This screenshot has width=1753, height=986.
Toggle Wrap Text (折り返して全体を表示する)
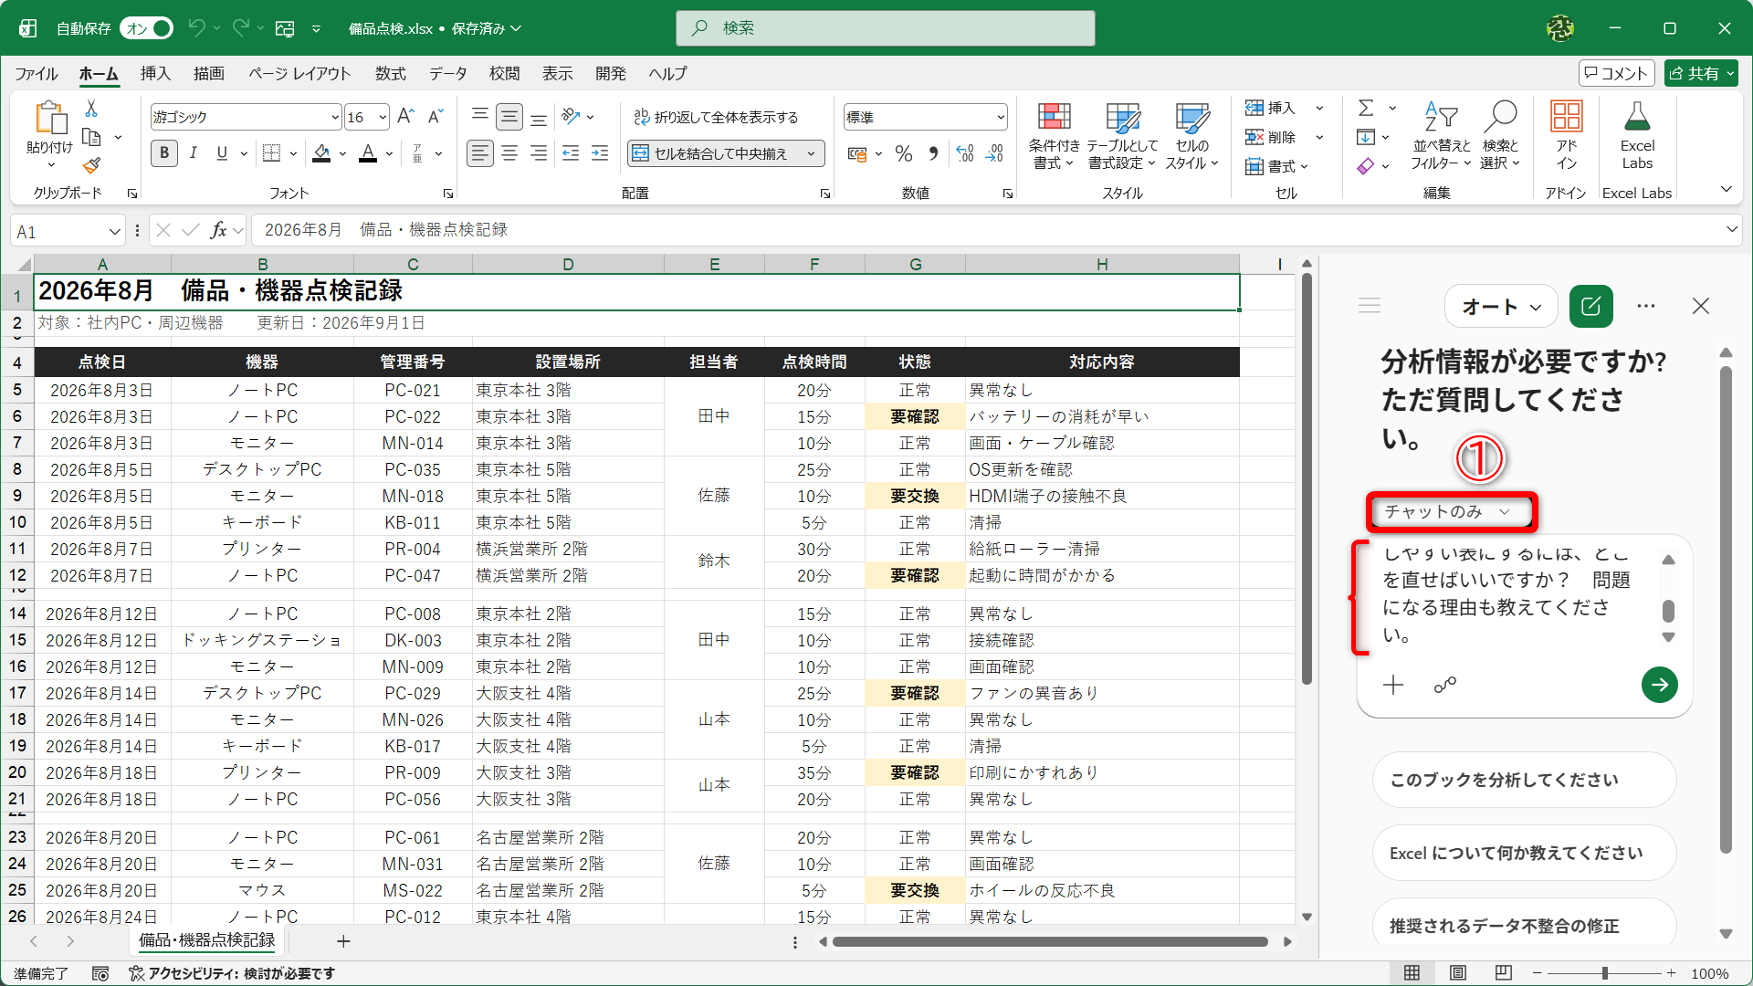(x=717, y=117)
